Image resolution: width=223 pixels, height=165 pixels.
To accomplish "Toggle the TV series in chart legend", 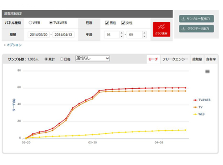I will tap(198, 107).
